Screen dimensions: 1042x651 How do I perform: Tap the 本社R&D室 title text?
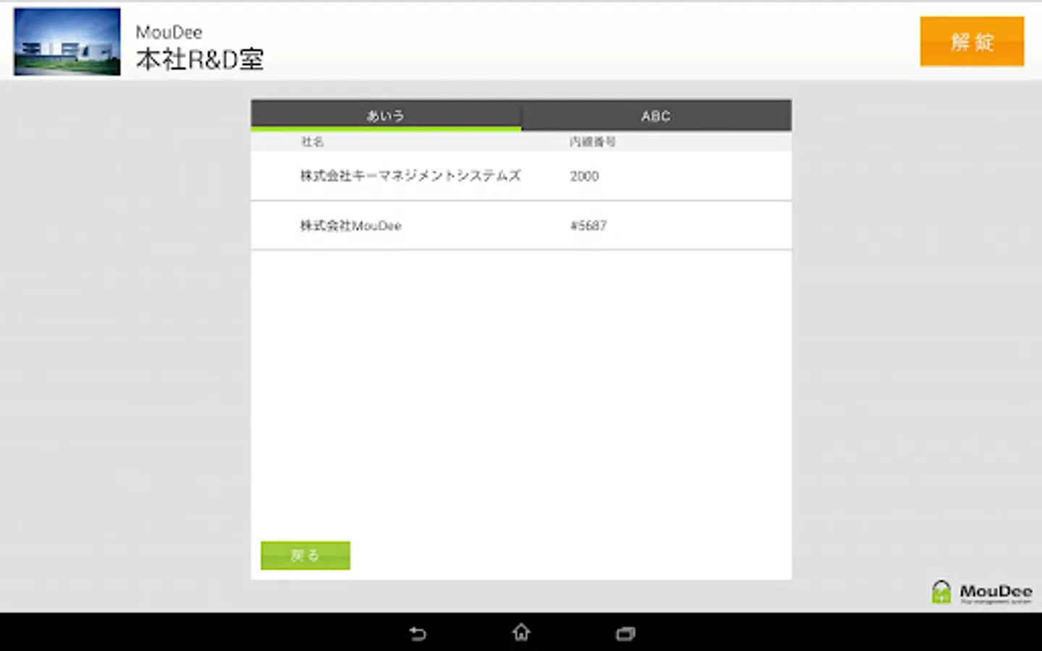click(200, 59)
